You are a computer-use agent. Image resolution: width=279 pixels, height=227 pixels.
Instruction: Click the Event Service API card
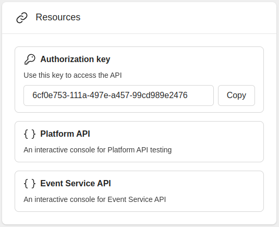click(x=139, y=192)
